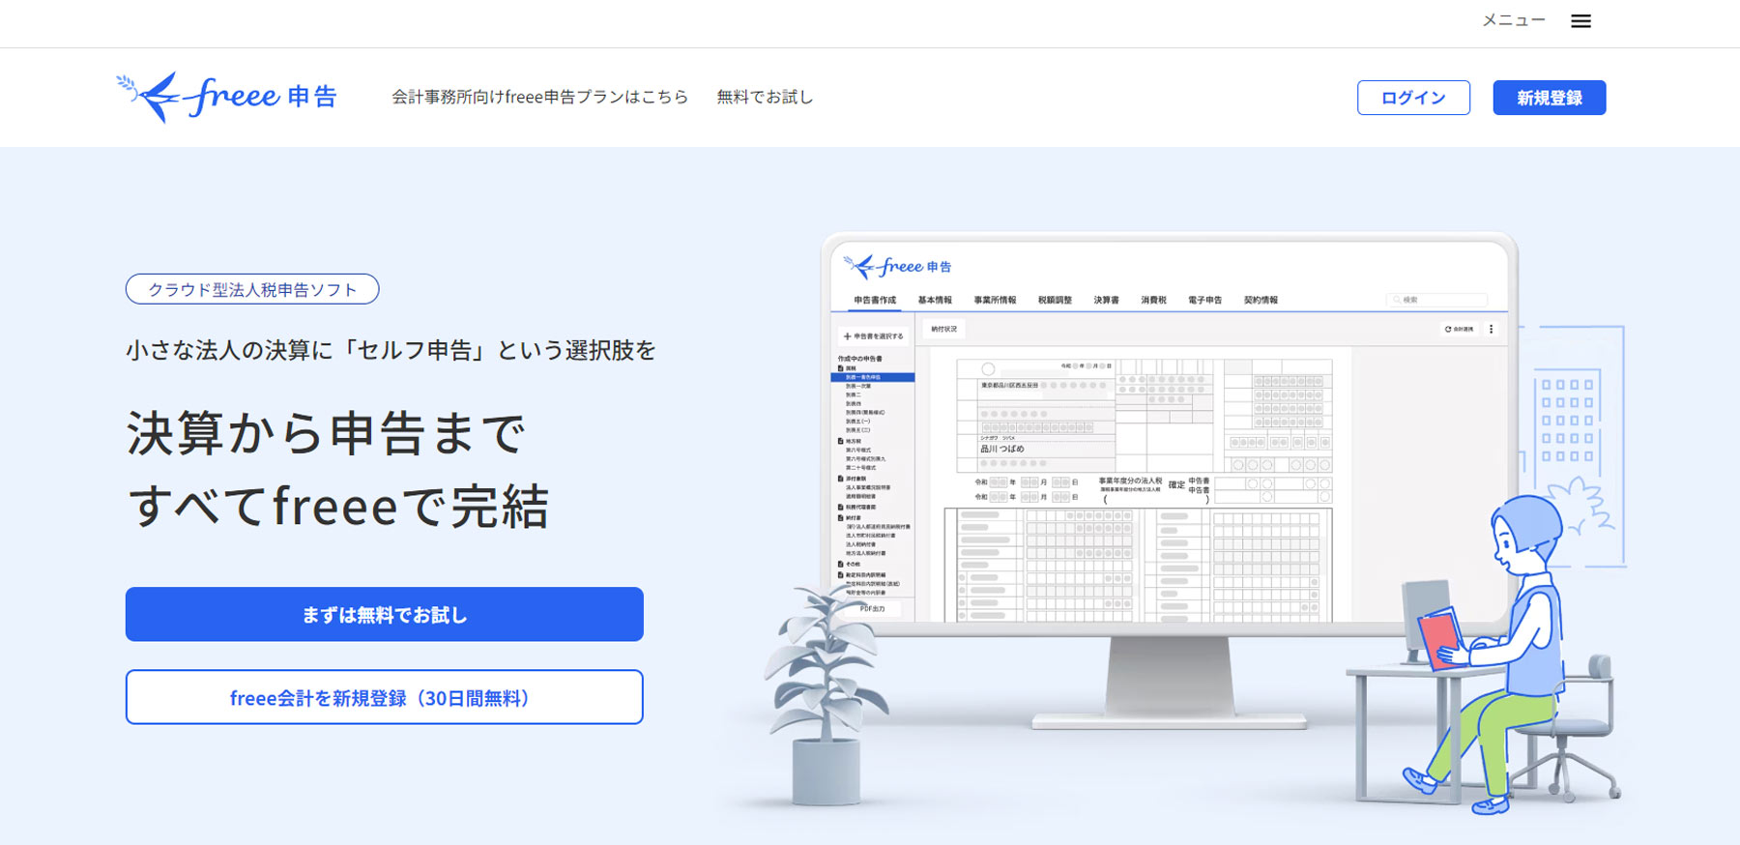
Task: Click the 品川 つばめ name in the mockup form
Action: click(1001, 449)
